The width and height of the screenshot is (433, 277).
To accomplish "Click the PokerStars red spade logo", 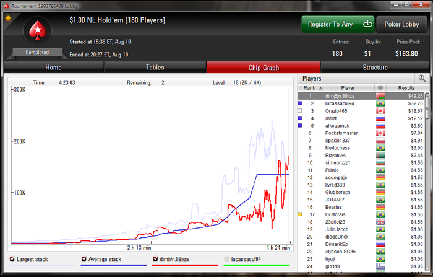I will point(37,30).
